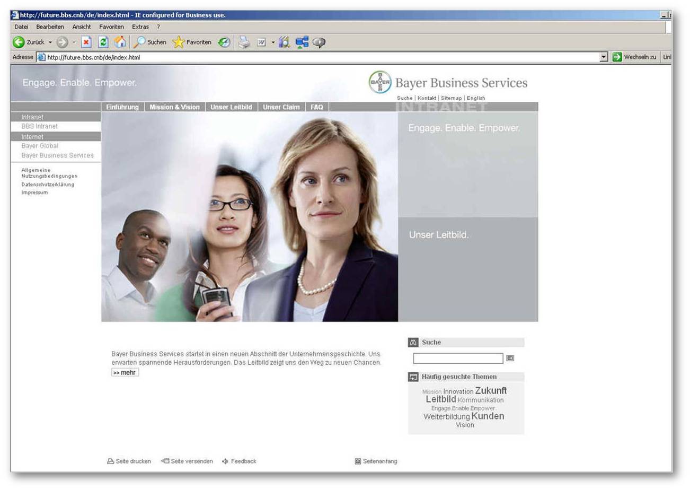Viewport: 690px width, 490px height.
Task: Click the browser address URL field
Action: [x=323, y=57]
